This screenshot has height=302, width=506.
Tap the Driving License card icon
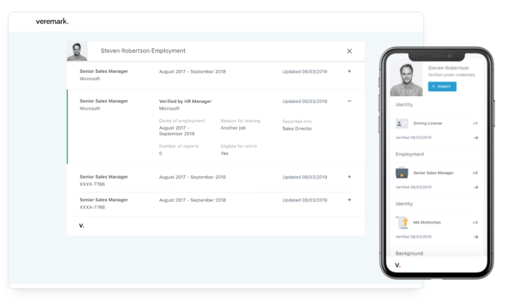(402, 124)
